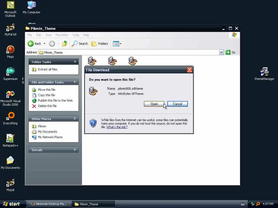
Task: Launch Microsoft Visual Studio 2008 shortcut
Action: [10, 98]
